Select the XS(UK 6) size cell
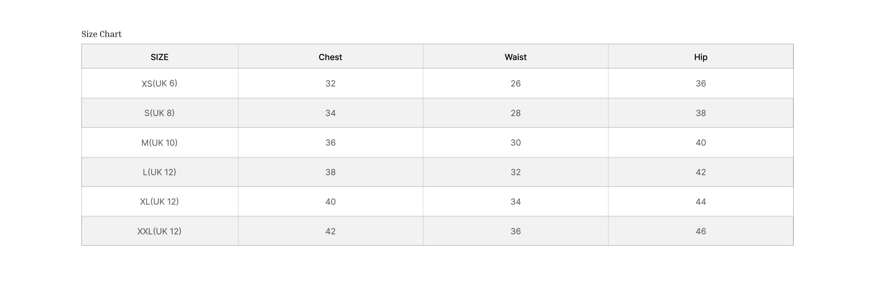The image size is (875, 287). click(160, 83)
